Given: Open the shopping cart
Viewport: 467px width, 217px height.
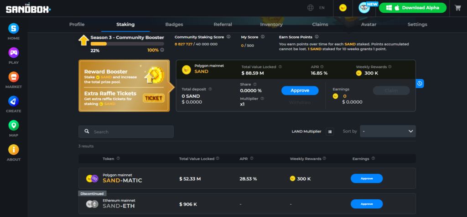Looking at the screenshot, I should (x=457, y=8).
